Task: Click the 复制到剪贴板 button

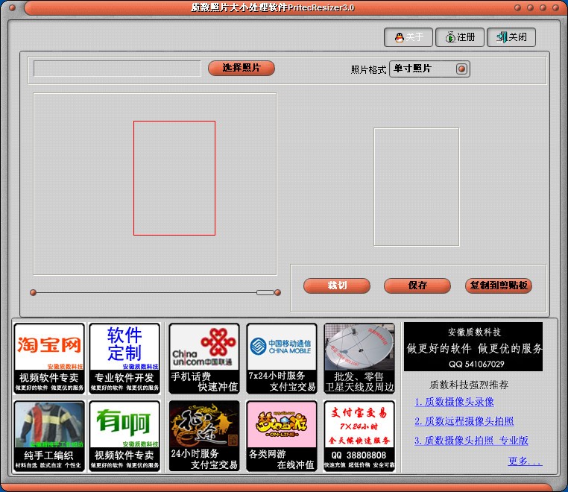Action: [499, 286]
